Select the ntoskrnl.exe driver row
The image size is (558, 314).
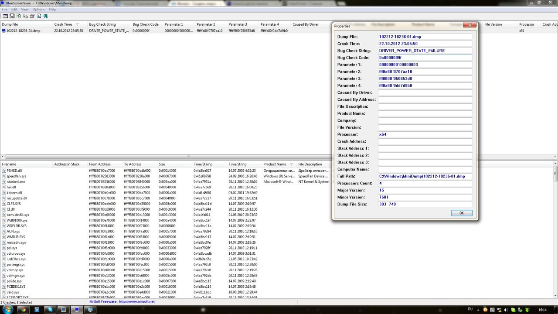16,182
